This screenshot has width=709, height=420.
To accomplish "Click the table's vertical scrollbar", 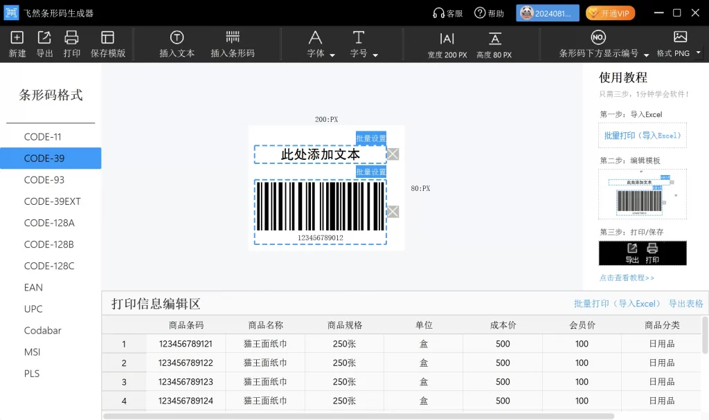I will pos(705,335).
